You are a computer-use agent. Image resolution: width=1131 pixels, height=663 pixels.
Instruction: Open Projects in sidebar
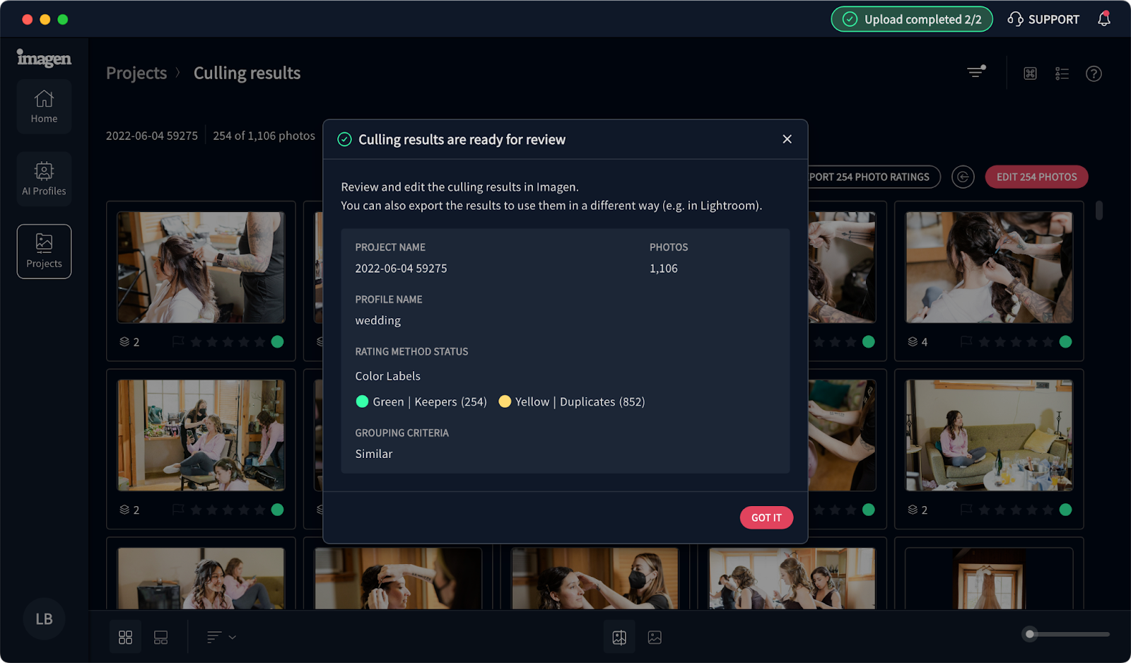click(44, 252)
